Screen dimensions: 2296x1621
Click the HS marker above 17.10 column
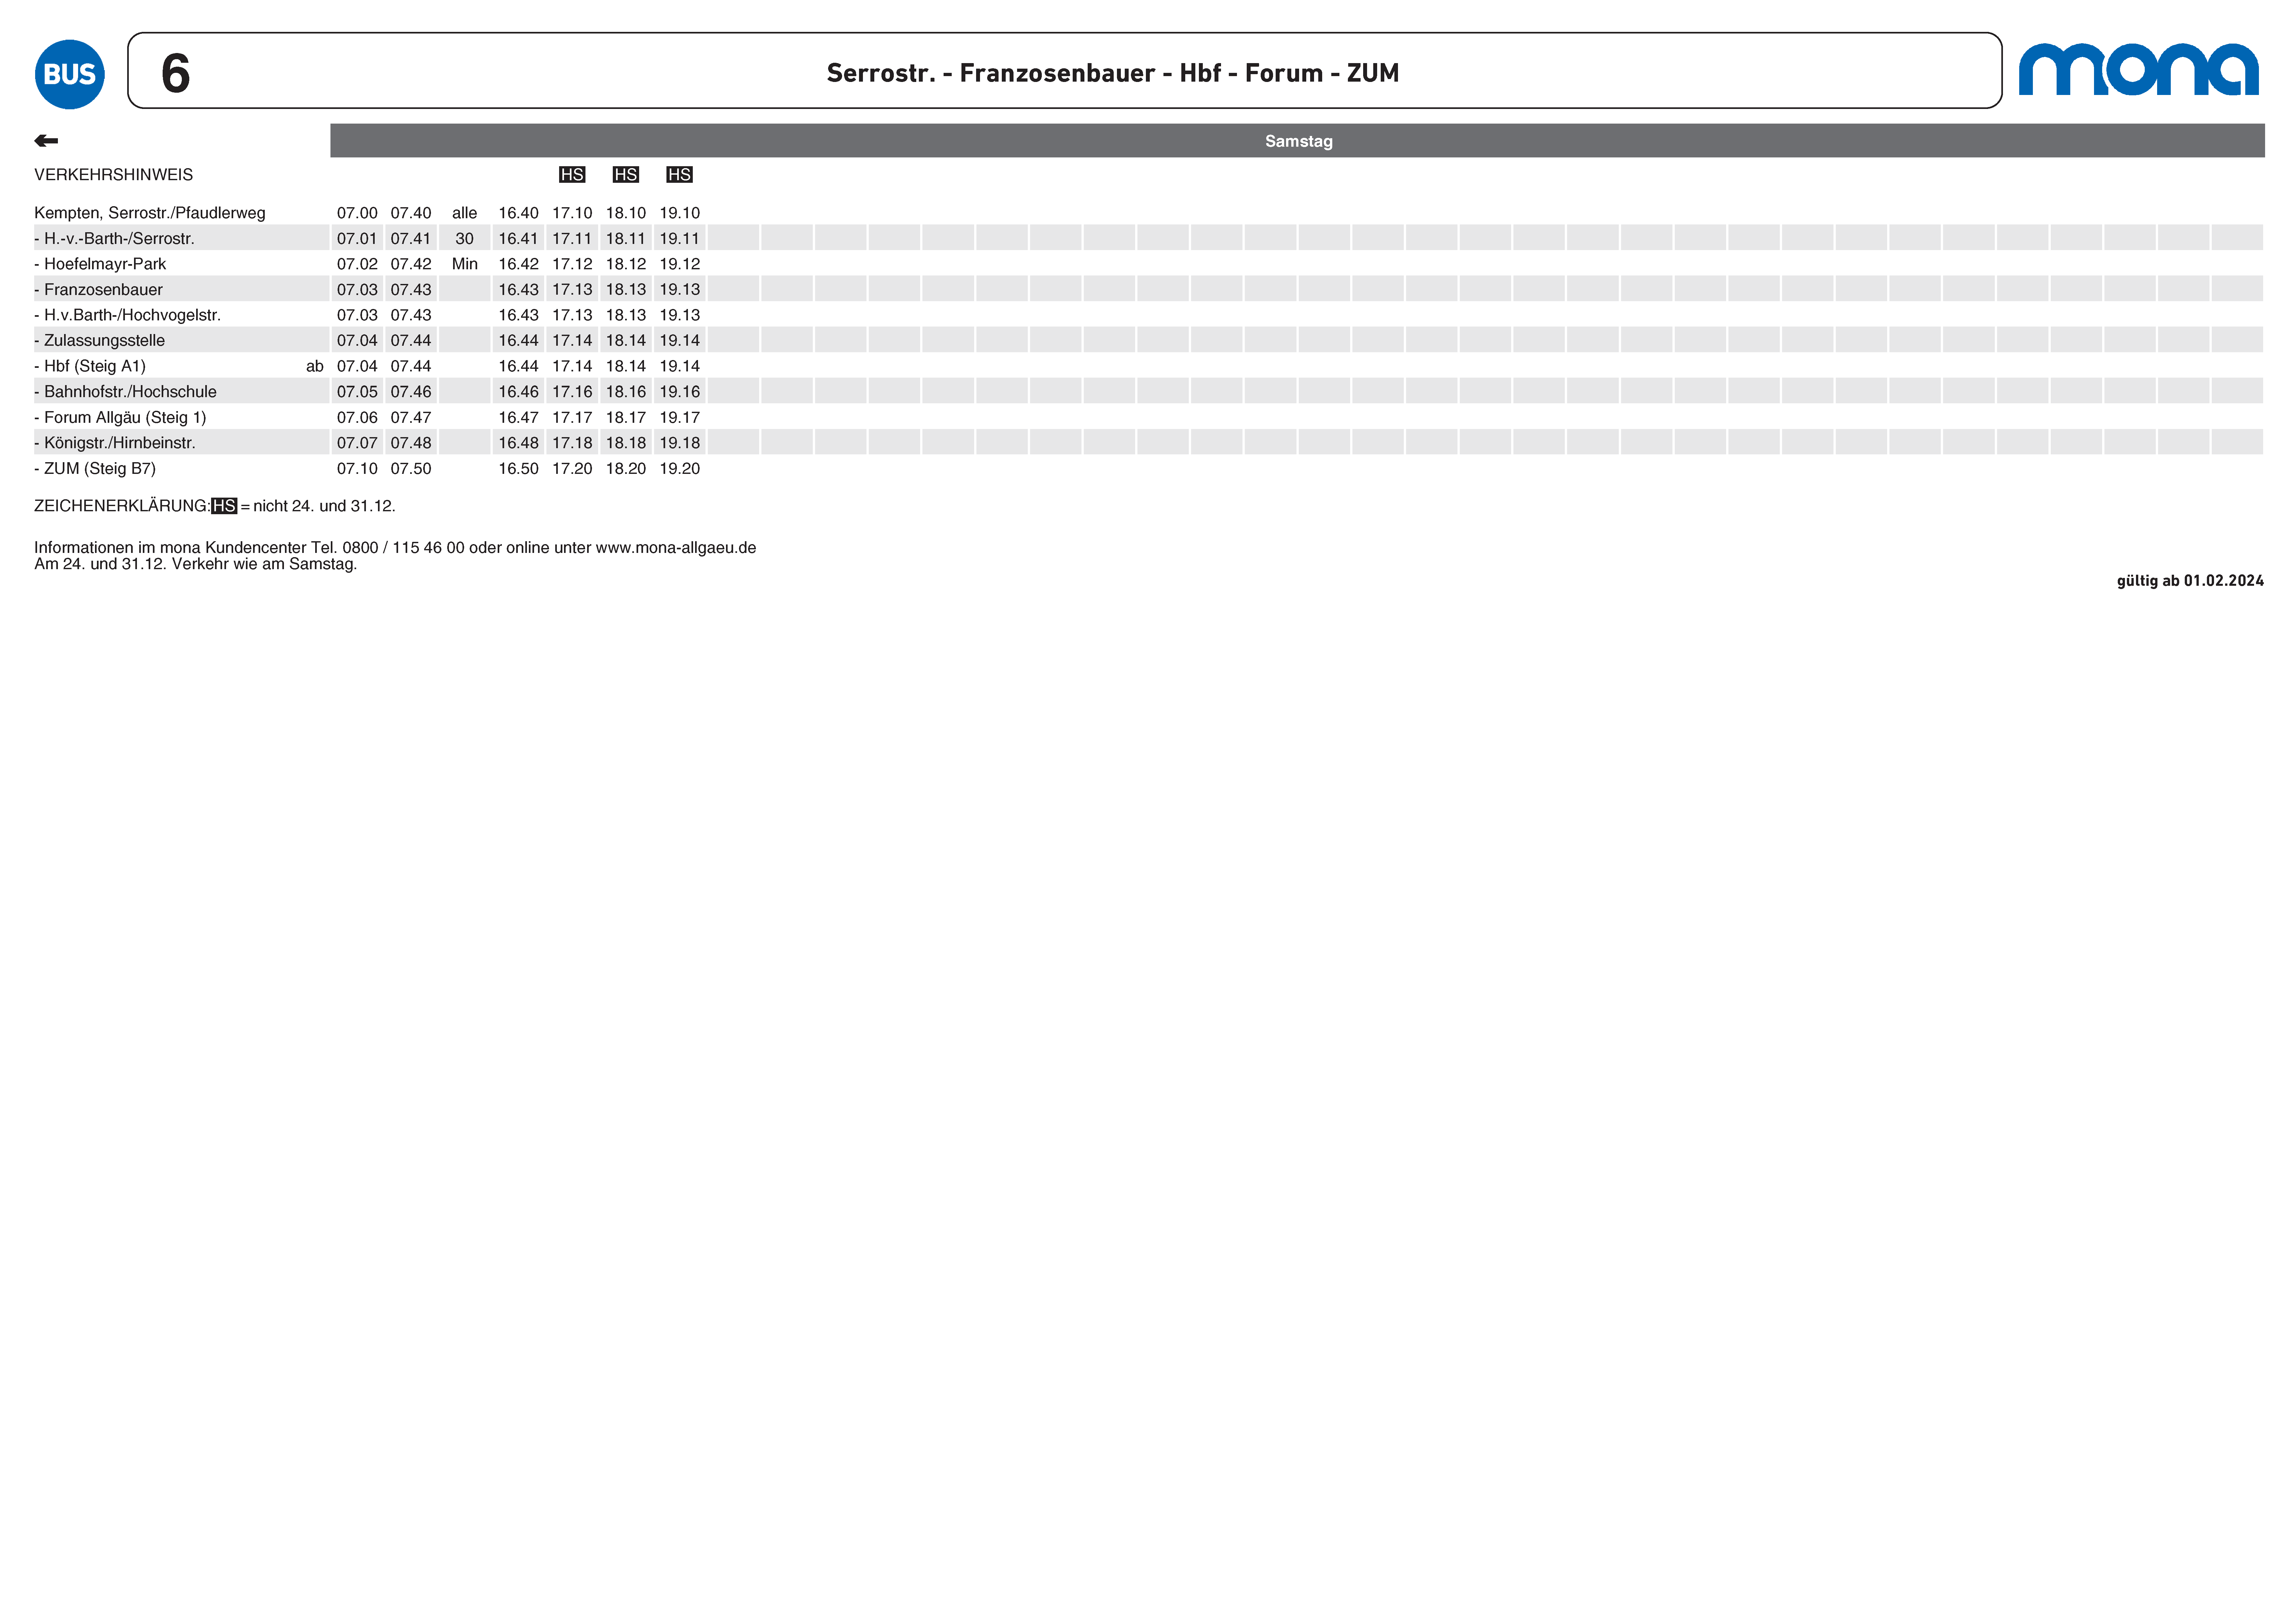pos(572,175)
